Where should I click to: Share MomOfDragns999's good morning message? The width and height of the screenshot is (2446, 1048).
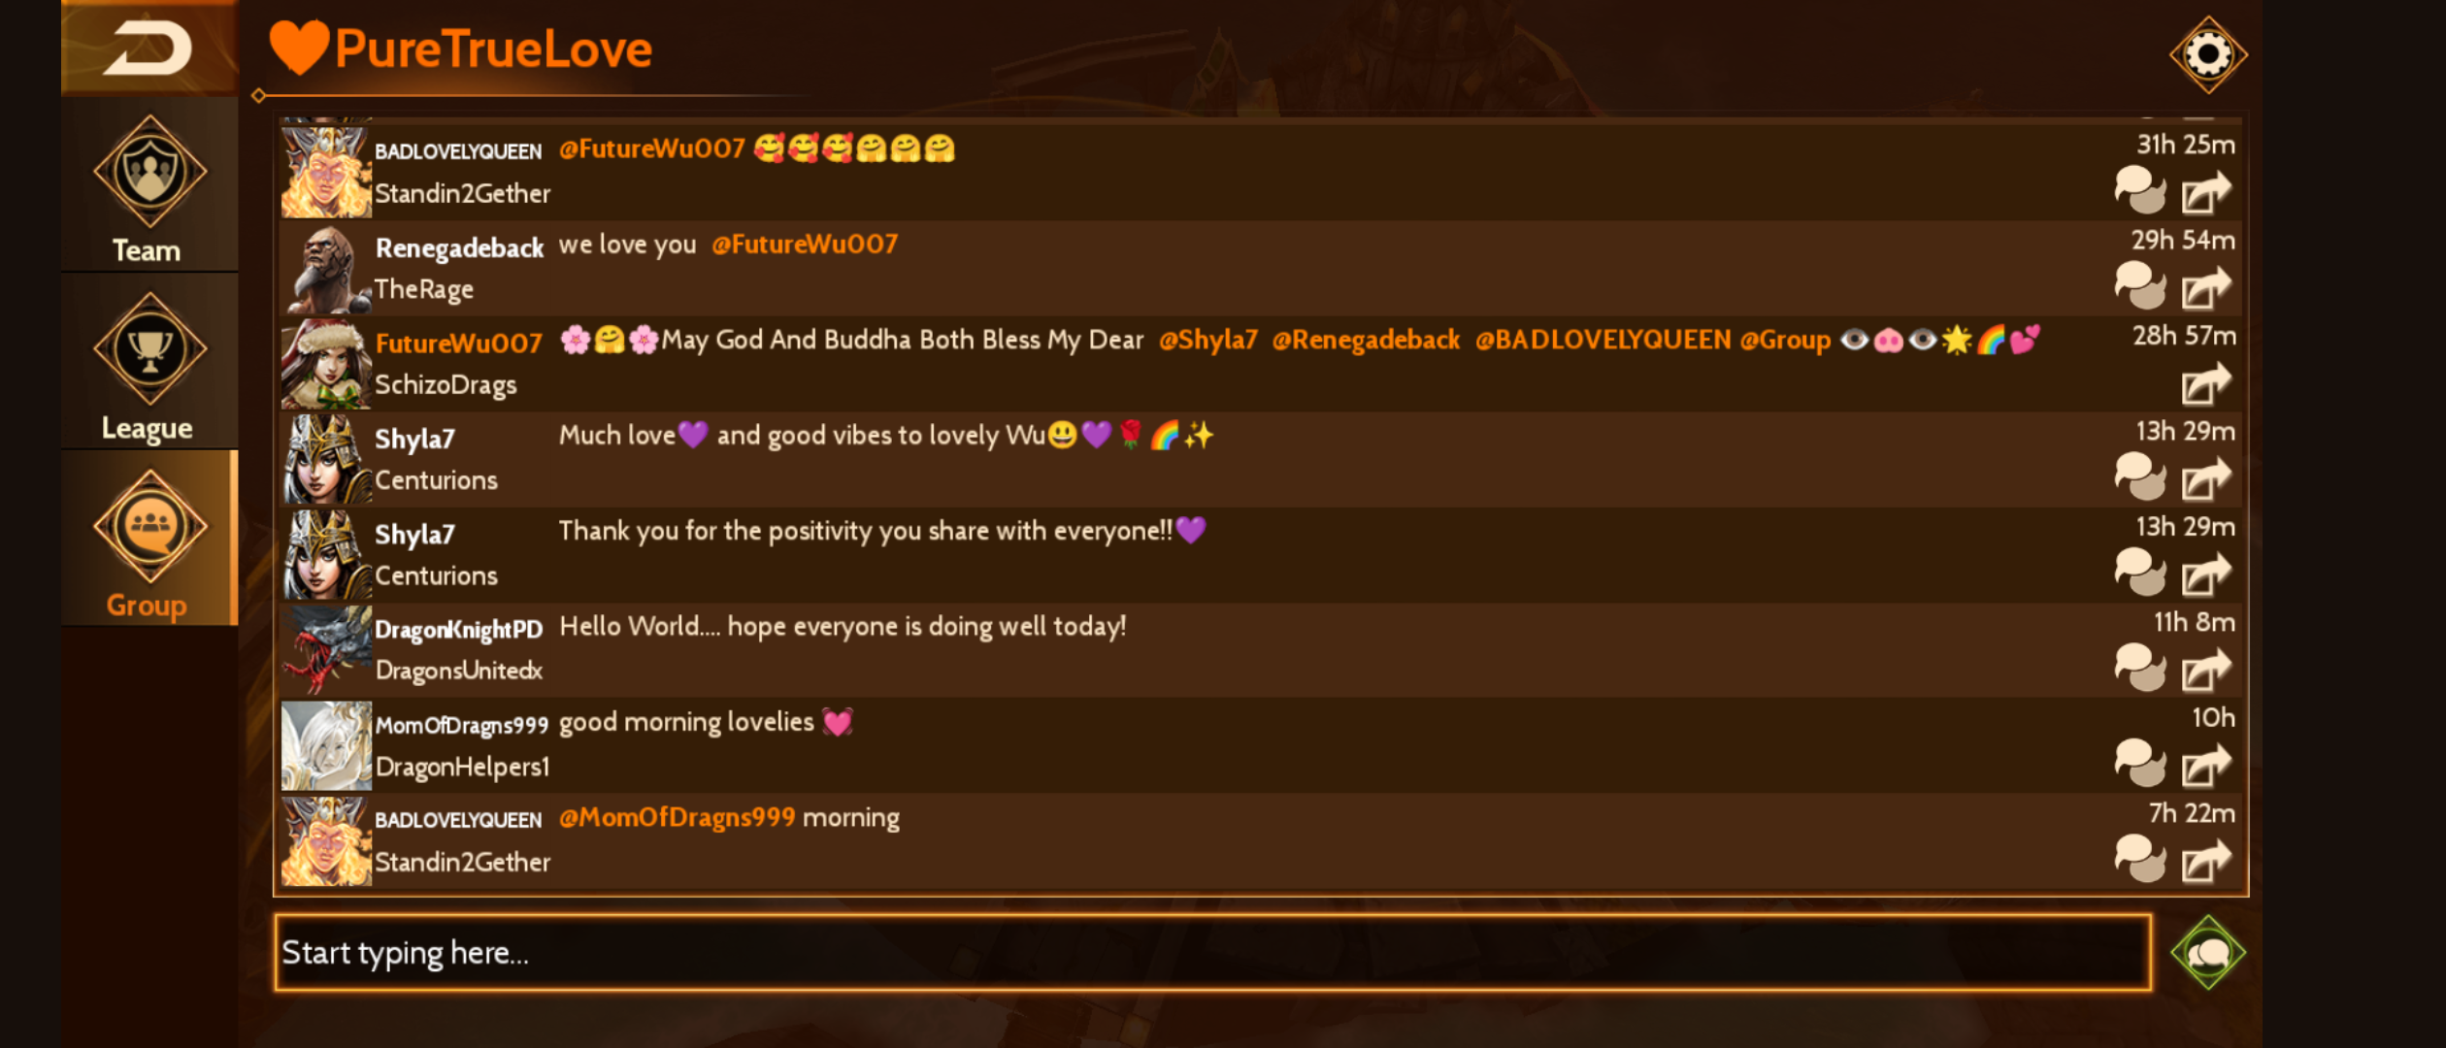pos(2205,765)
